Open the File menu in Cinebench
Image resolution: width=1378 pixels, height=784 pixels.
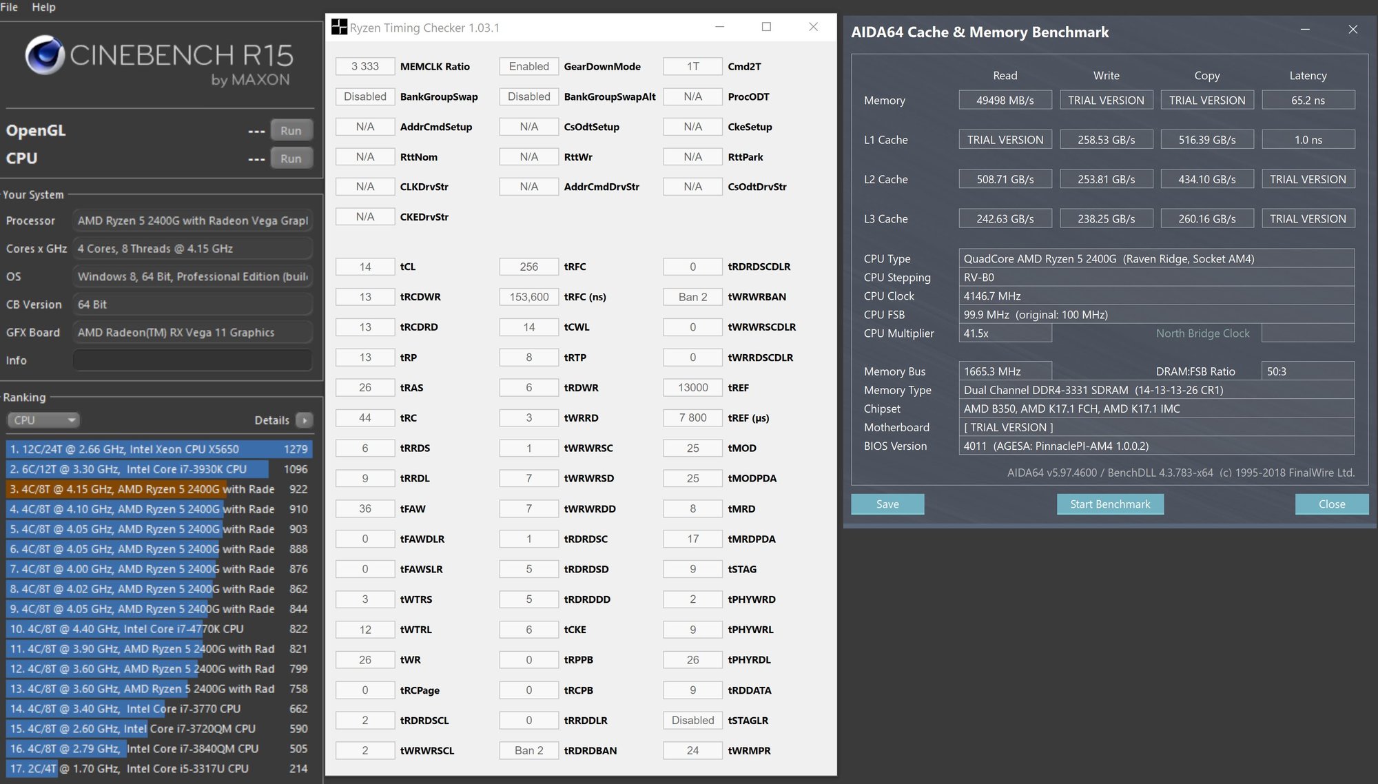point(9,7)
